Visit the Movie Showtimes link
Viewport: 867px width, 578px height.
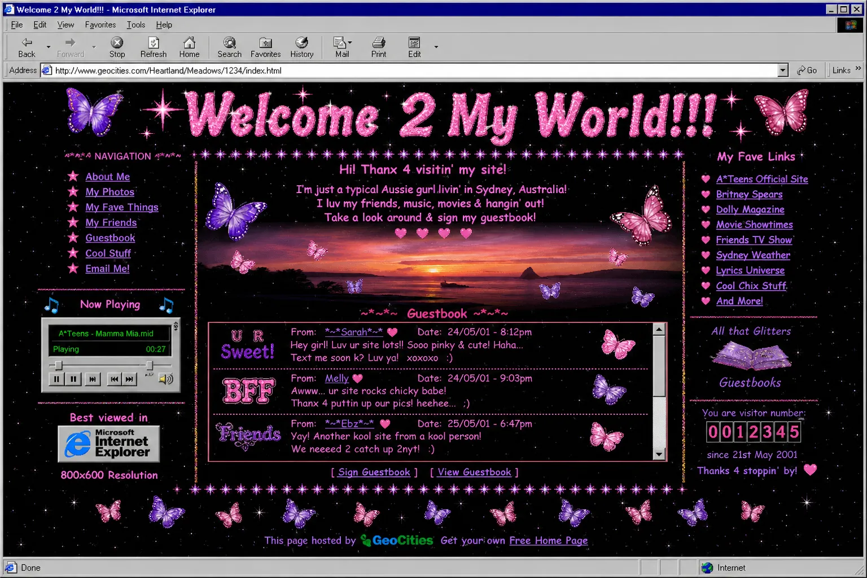(754, 225)
